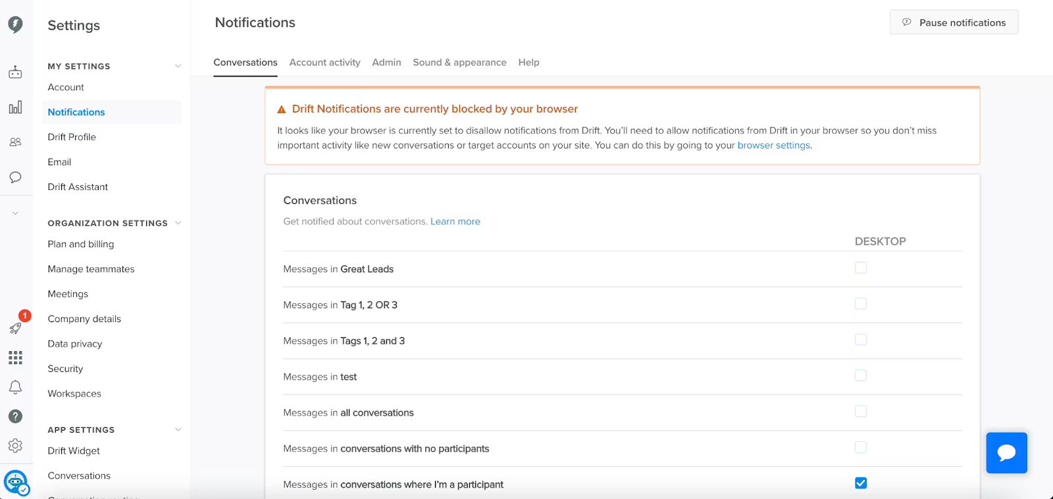Switch to the Sound & appearance tab
1053x499 pixels.
click(x=460, y=62)
